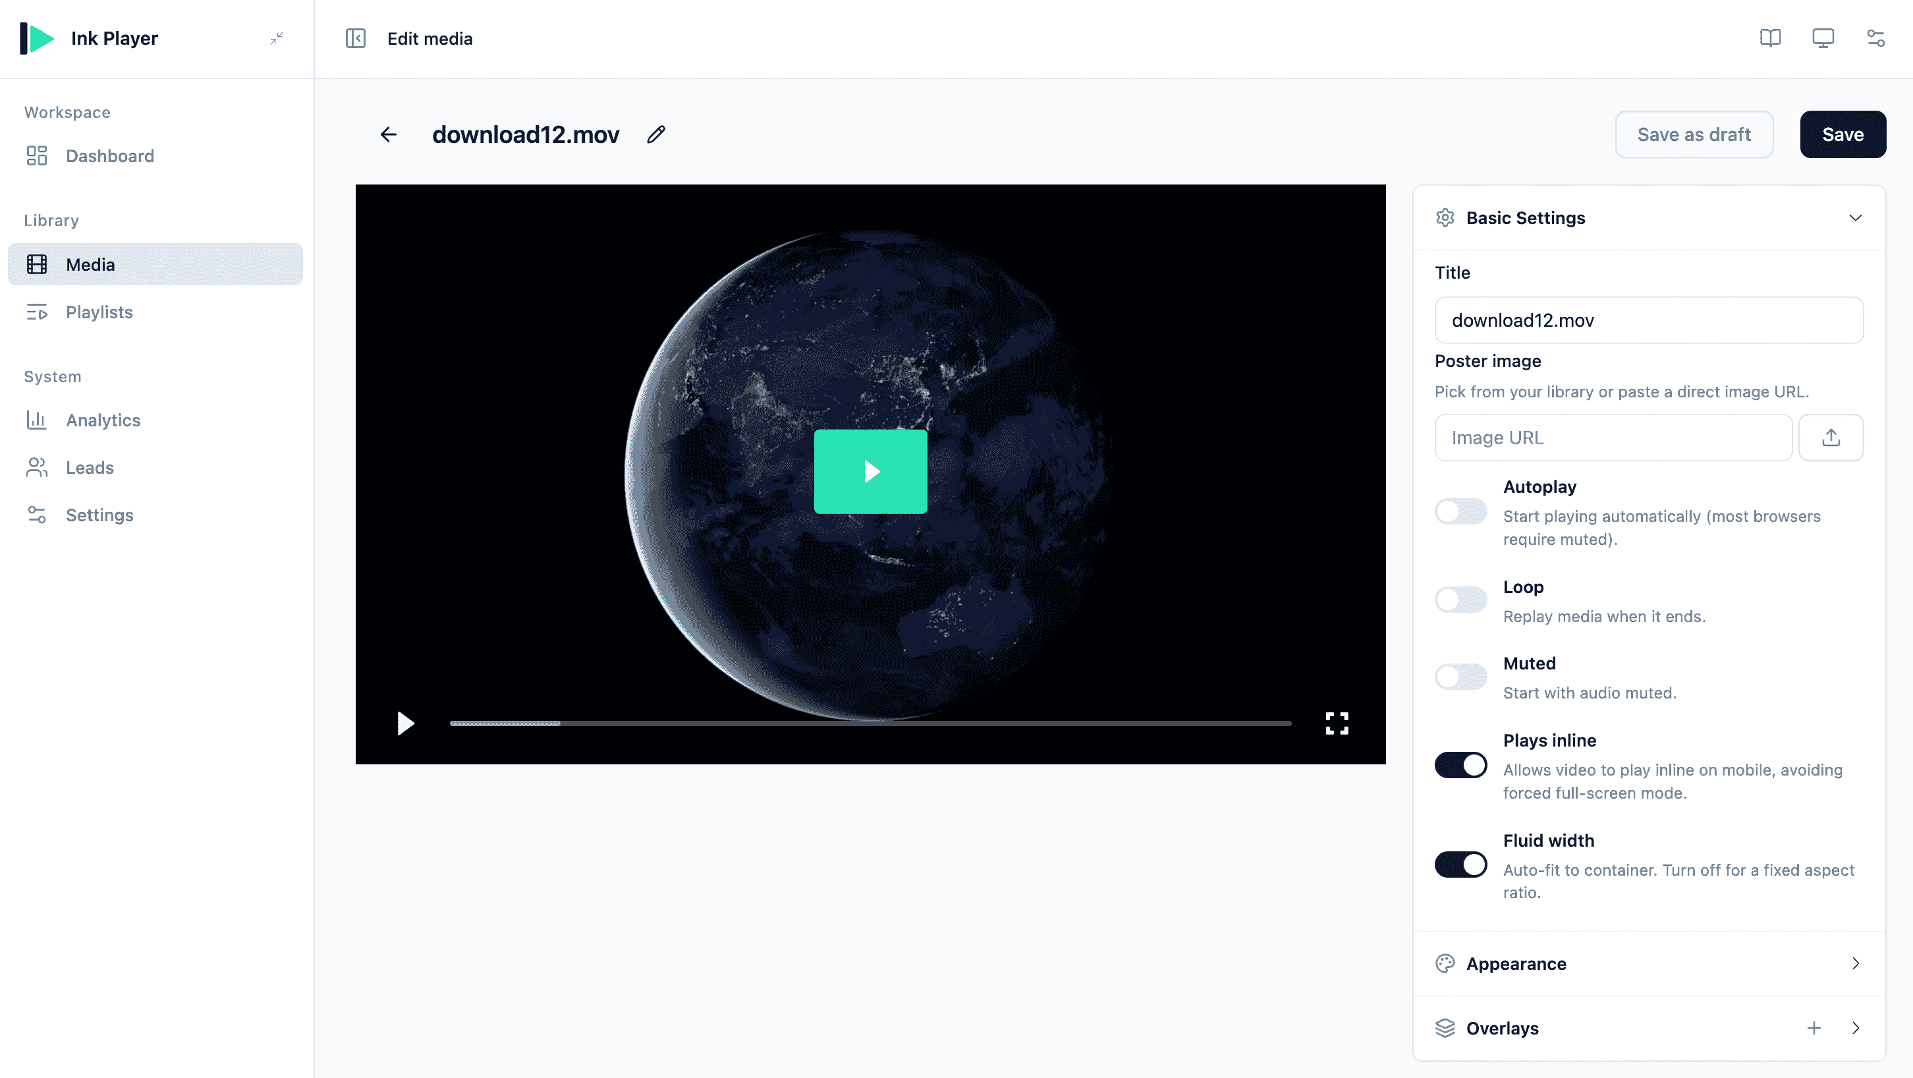The image size is (1913, 1078).
Task: Click the Edit media header text
Action: click(430, 39)
